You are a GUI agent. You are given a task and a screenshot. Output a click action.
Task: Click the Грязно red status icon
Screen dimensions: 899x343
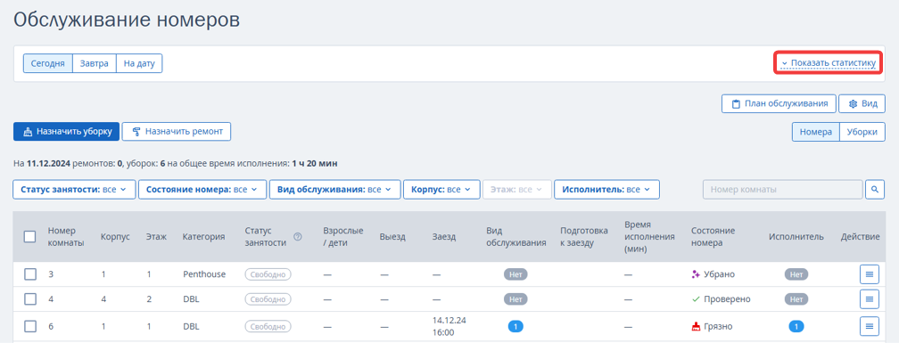(696, 326)
